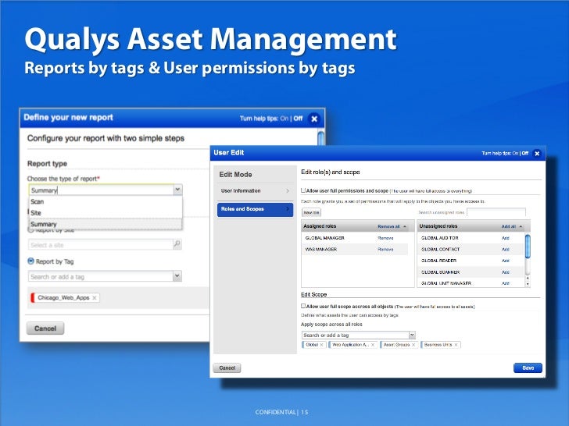Add the GLOBAL SCANNER role

[x=506, y=272]
